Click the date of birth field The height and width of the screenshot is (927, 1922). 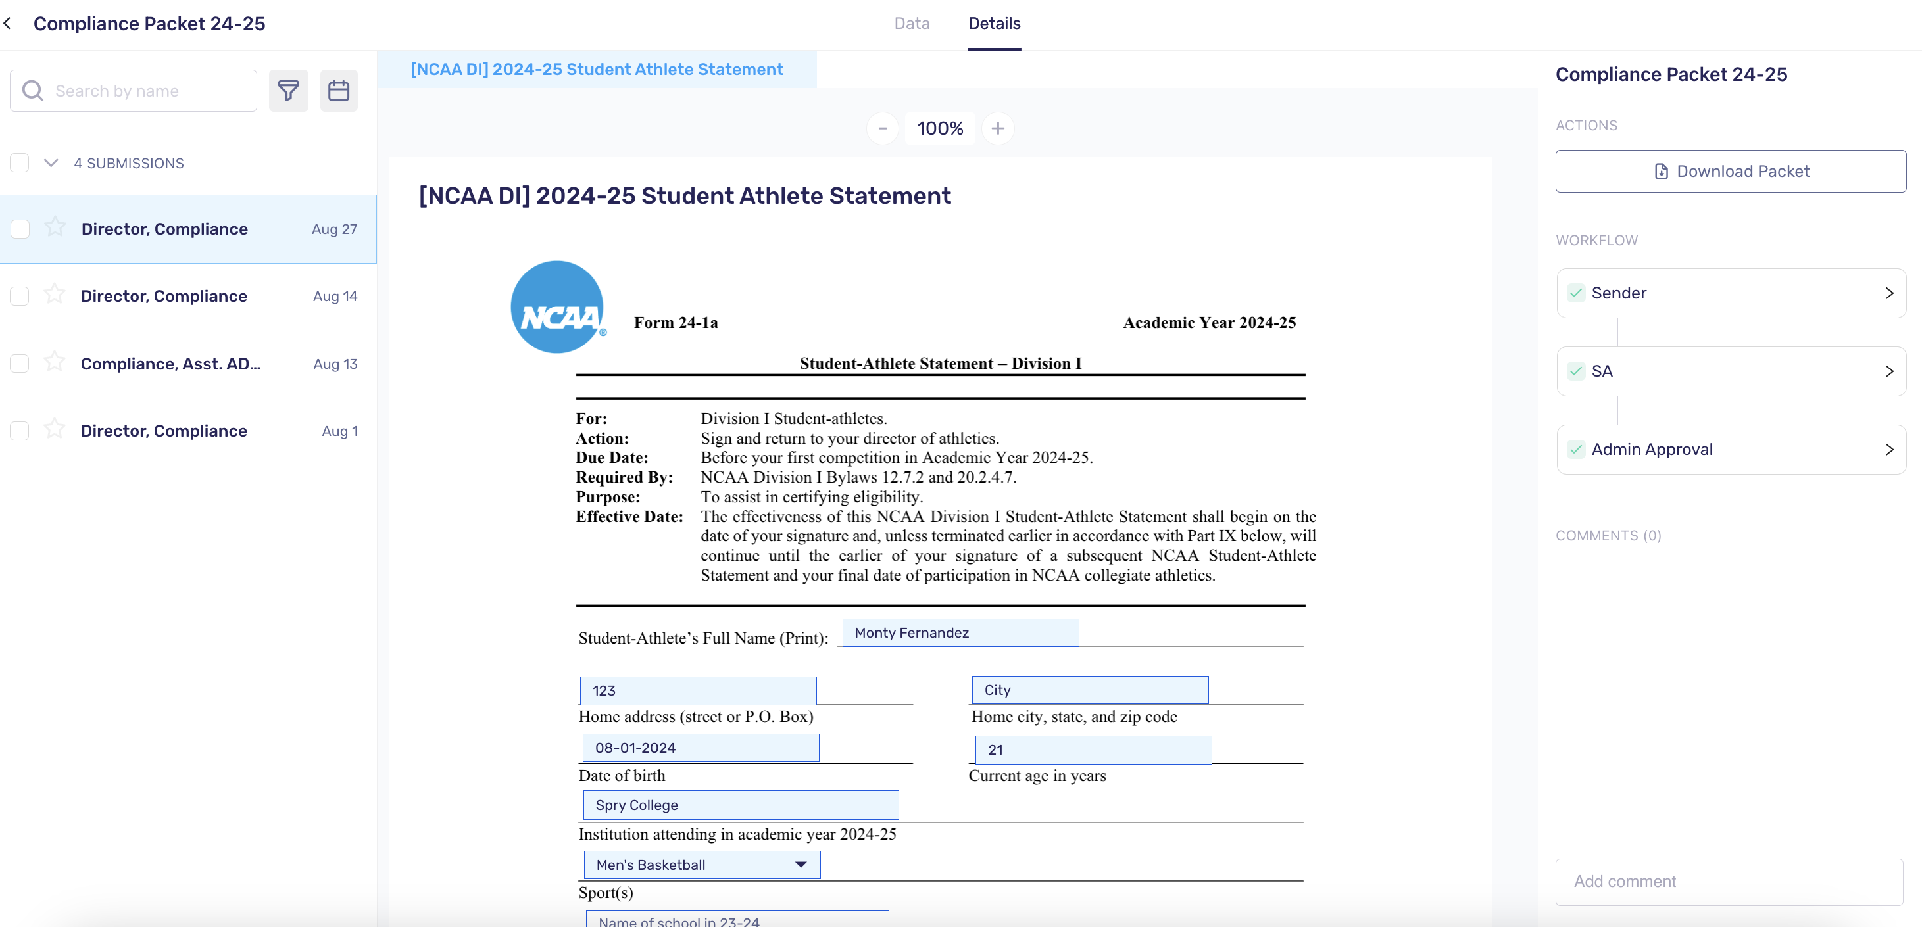point(701,748)
